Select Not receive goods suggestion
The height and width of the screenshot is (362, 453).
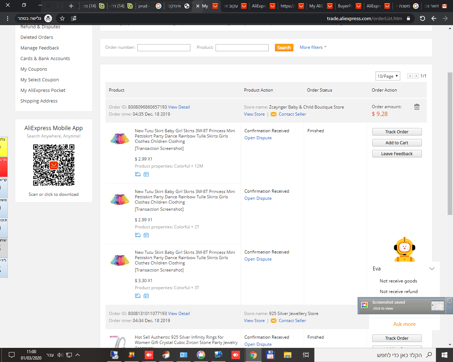[x=398, y=281]
